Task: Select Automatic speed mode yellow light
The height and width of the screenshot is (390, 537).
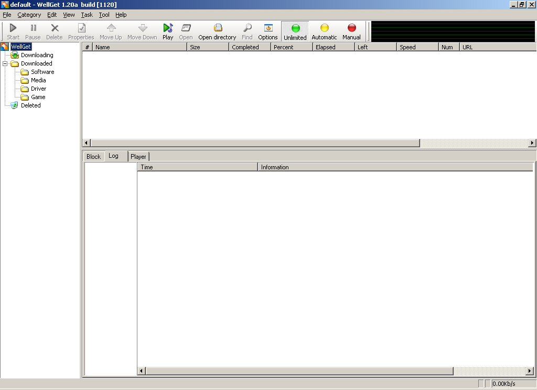Action: pos(324,28)
